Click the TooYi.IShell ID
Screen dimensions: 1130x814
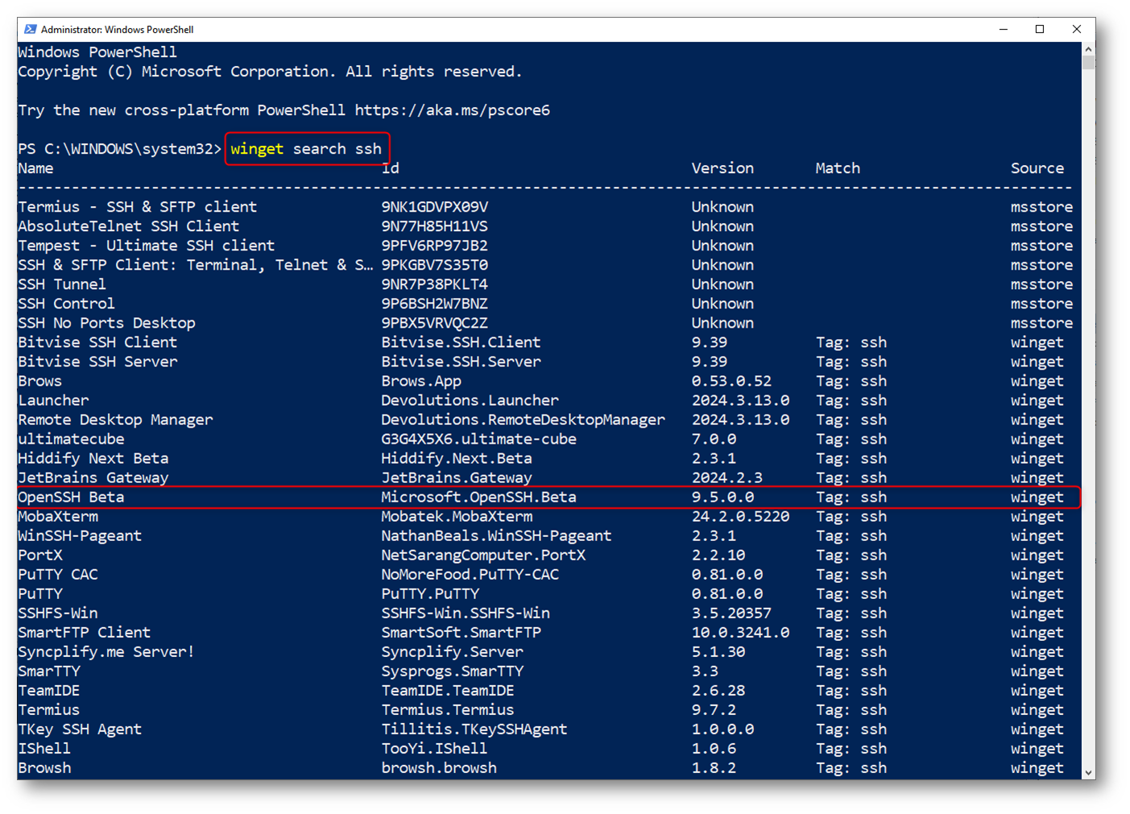click(434, 748)
